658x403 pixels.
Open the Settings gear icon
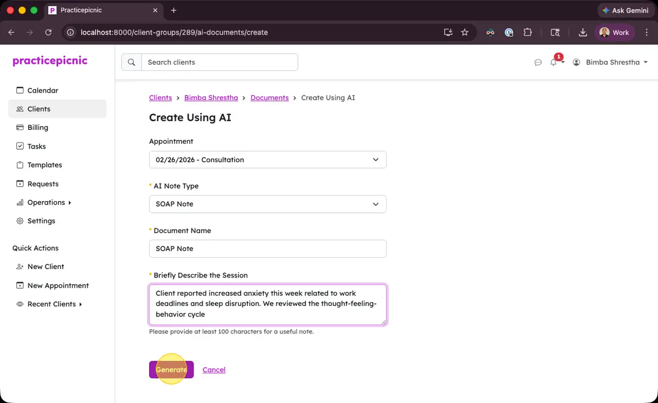(19, 220)
